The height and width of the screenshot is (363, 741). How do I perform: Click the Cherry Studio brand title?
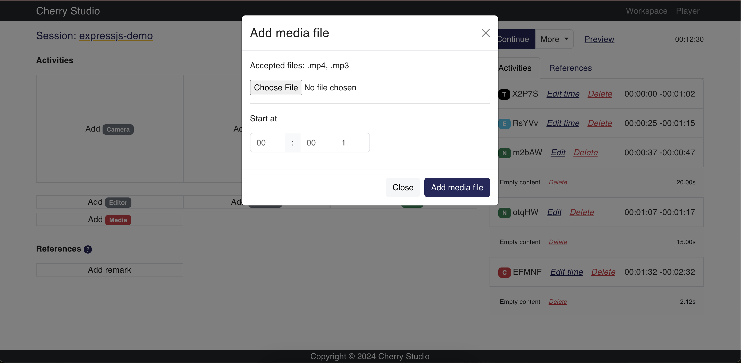(x=68, y=11)
